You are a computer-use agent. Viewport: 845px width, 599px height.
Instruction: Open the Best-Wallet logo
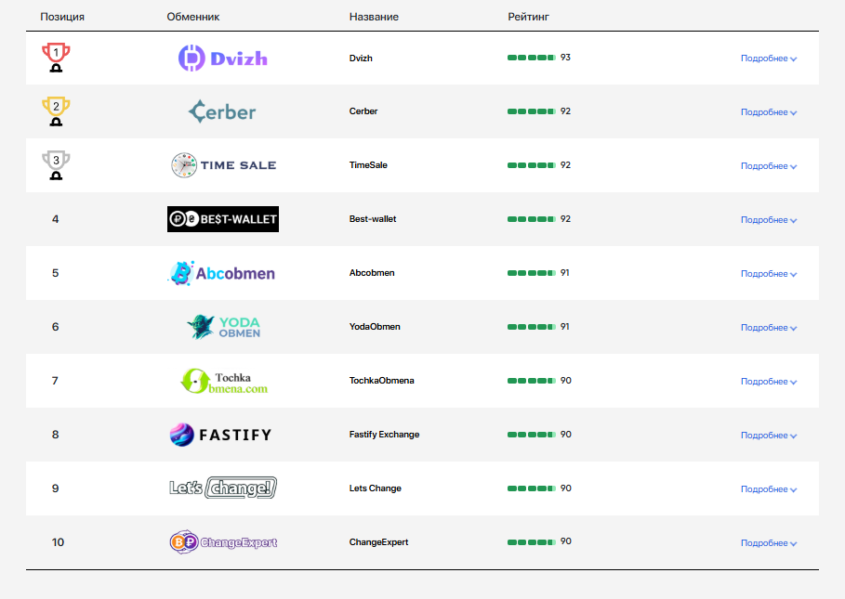tap(223, 219)
